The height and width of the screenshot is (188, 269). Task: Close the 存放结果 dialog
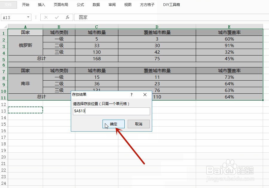[x=145, y=95]
